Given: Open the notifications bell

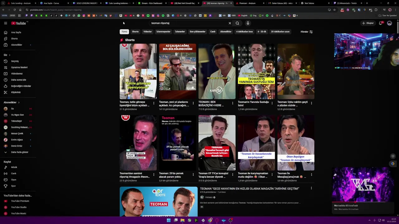Looking at the screenshot, I should (381, 23).
